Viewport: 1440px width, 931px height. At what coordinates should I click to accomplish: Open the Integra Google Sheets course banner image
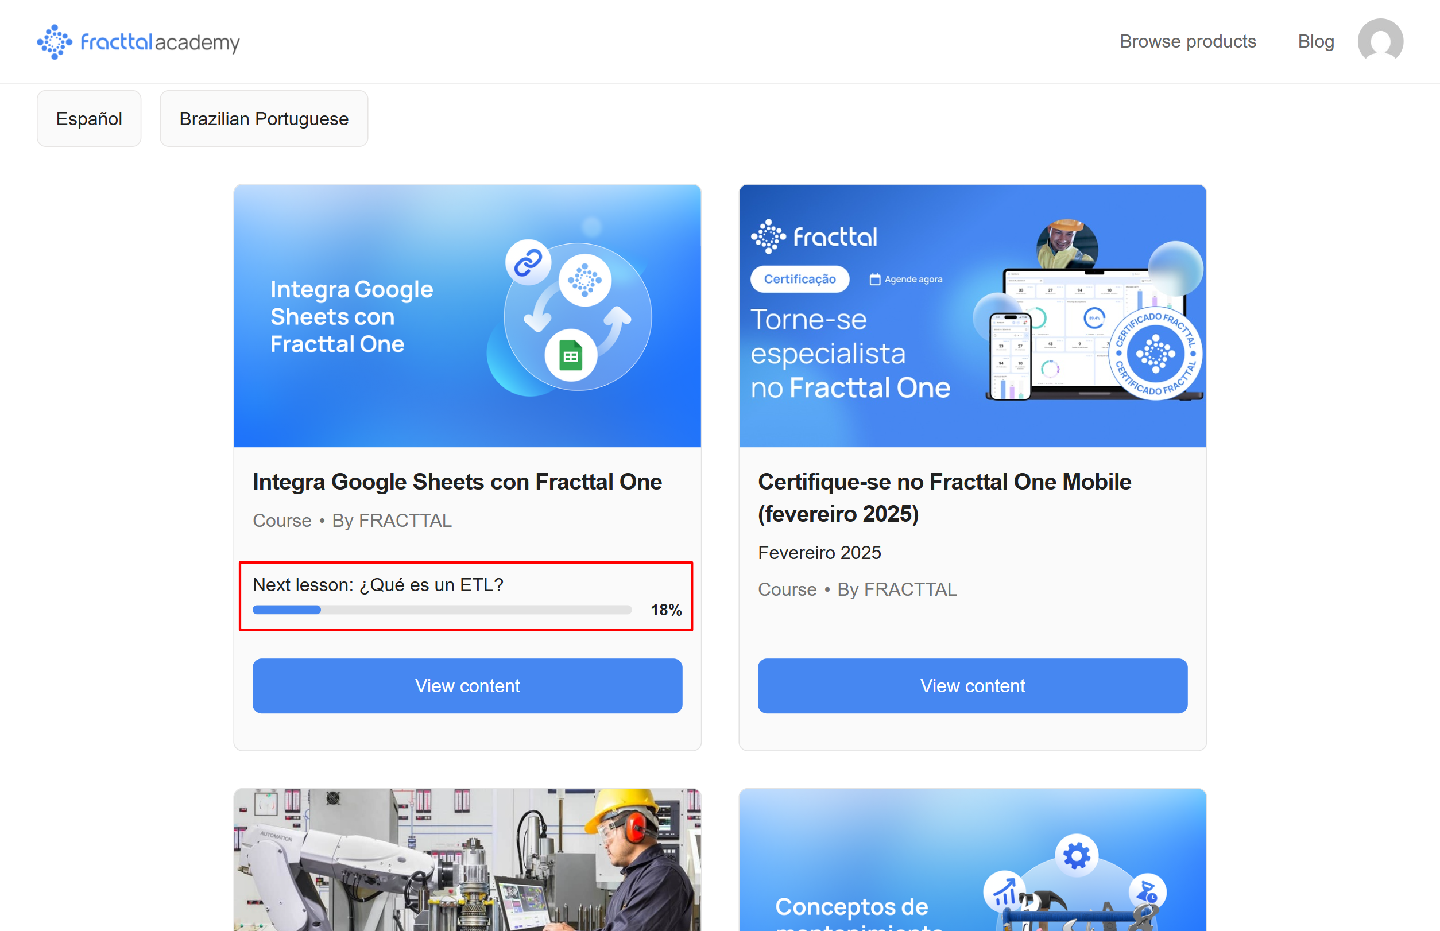(467, 316)
